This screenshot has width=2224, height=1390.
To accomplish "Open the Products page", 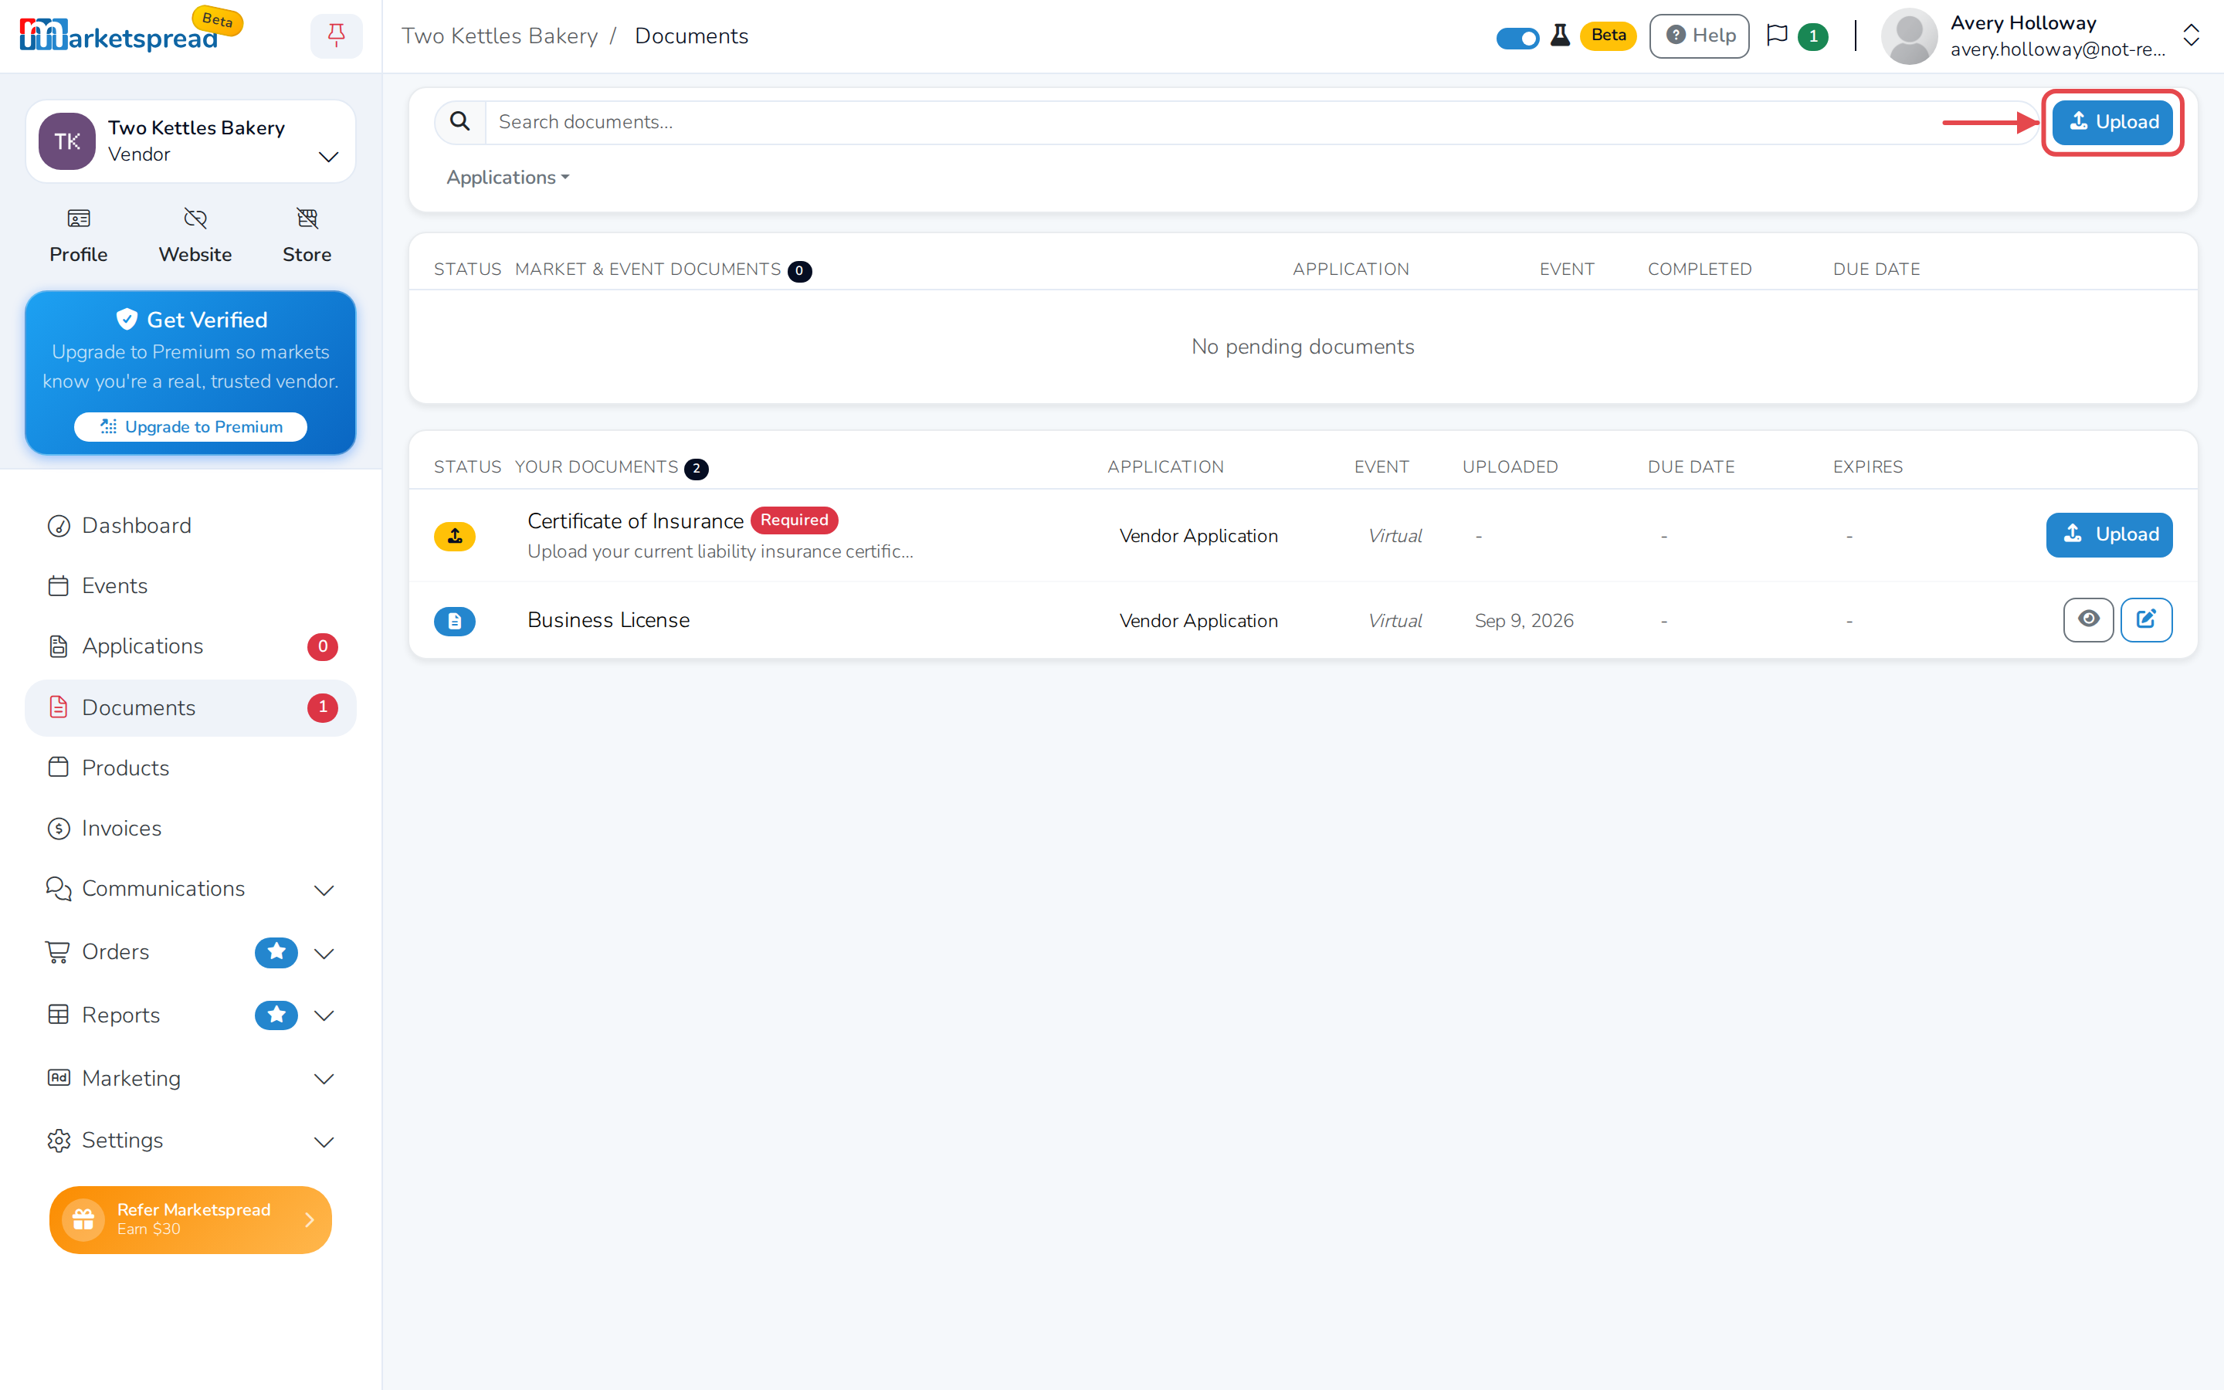I will [x=190, y=768].
